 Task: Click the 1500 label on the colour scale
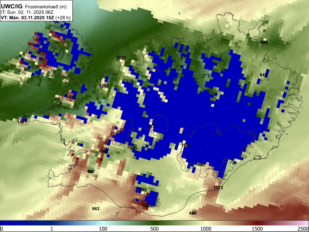[257, 229]
